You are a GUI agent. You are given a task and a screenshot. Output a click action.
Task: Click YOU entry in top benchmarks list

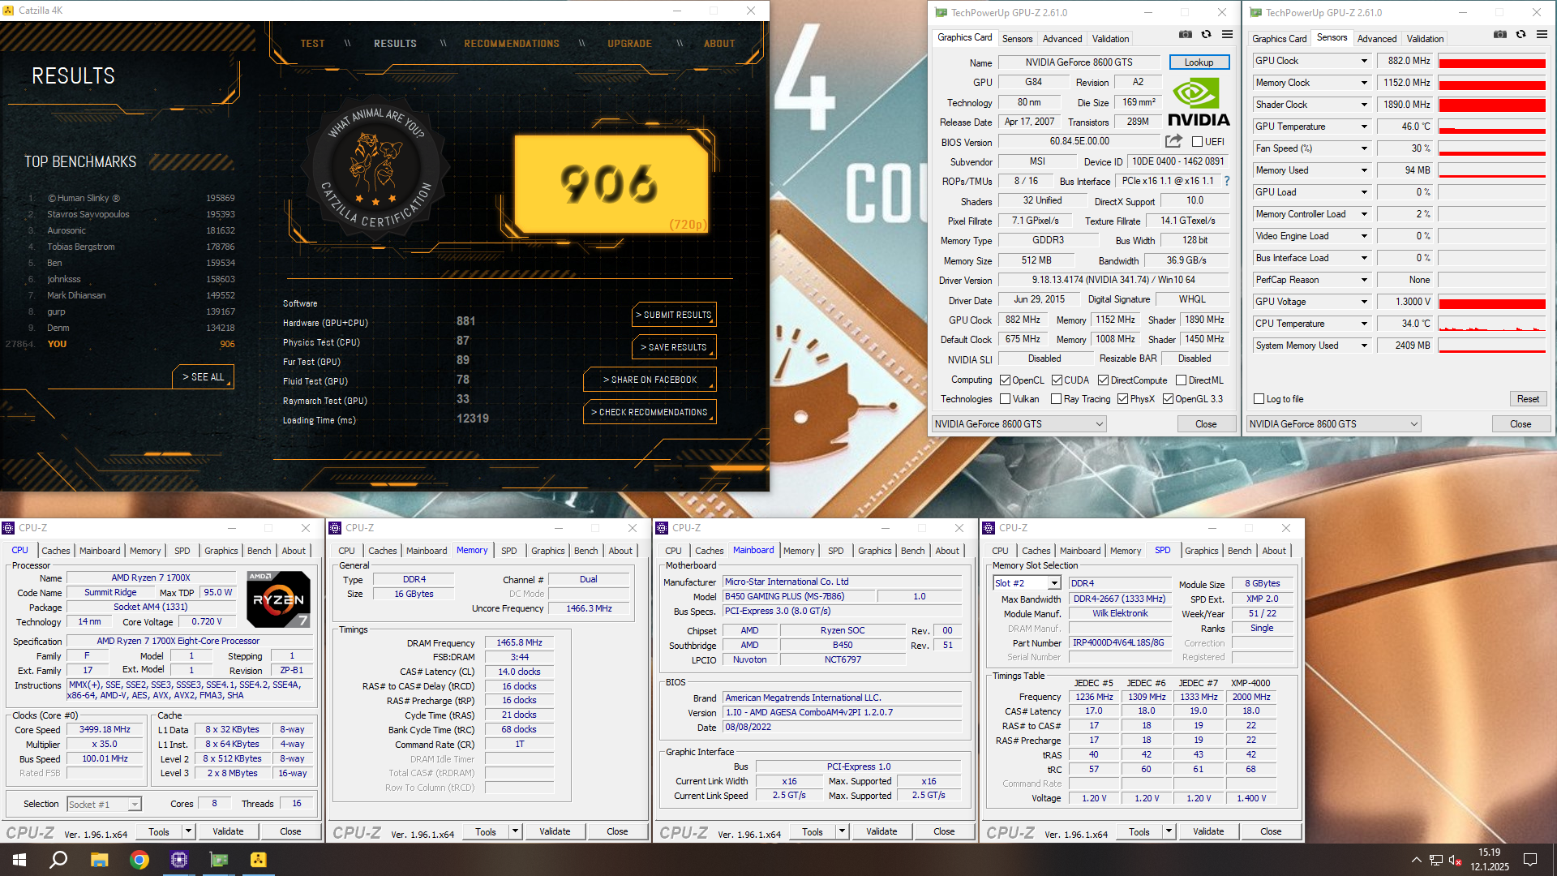tap(122, 344)
